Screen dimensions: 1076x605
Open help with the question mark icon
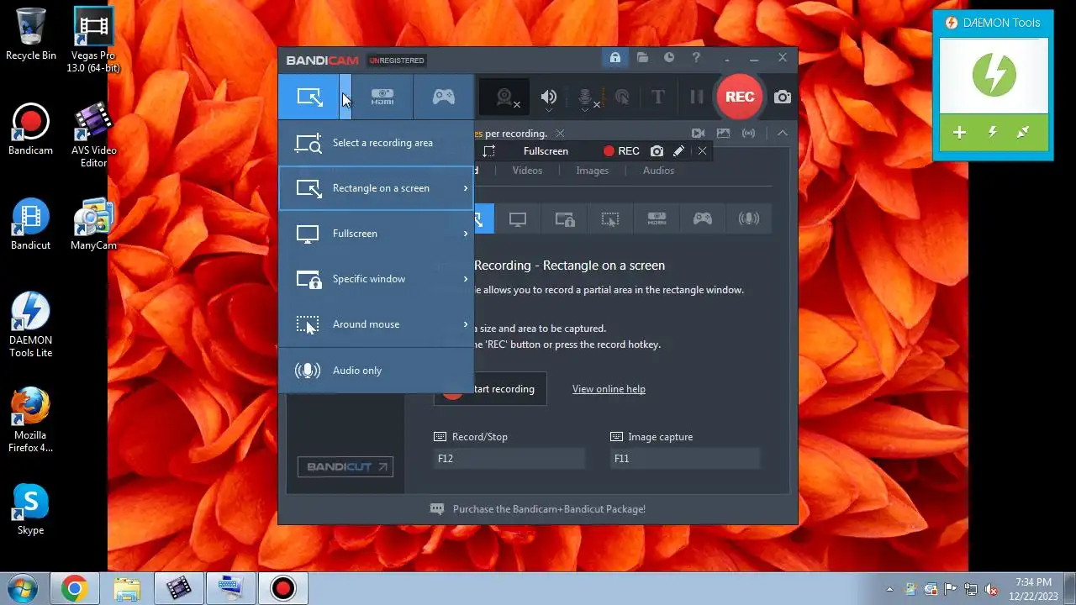click(x=696, y=58)
